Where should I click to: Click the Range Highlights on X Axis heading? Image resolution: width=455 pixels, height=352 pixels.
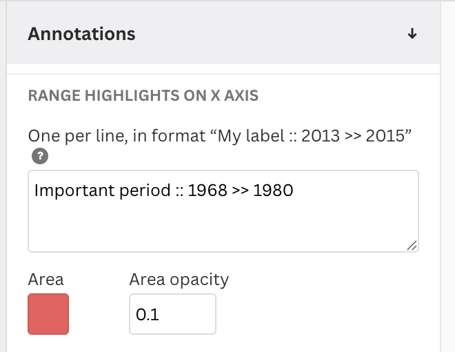pos(143,96)
